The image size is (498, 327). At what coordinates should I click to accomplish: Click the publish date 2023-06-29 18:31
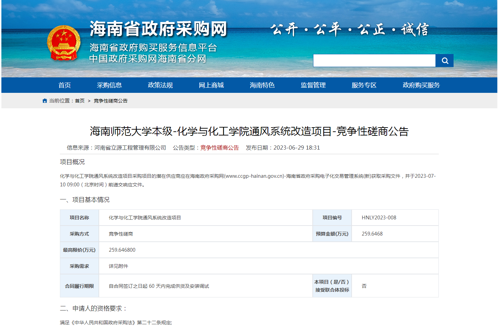(297, 148)
